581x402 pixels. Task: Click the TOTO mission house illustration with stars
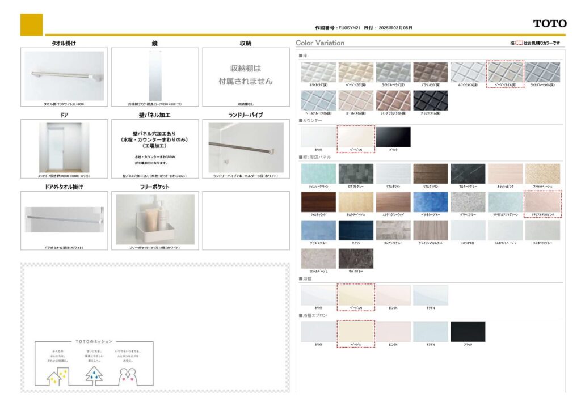click(x=57, y=374)
